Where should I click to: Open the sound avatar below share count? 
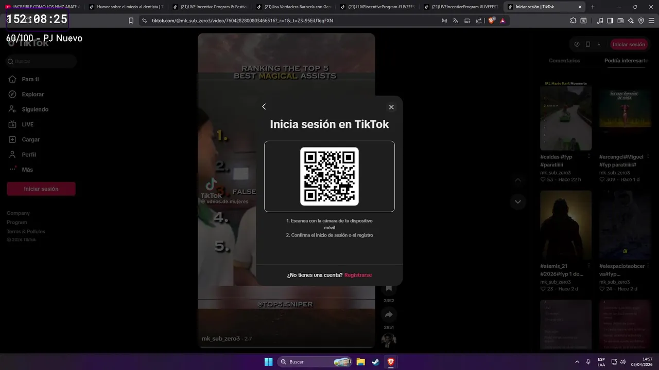[x=389, y=341]
